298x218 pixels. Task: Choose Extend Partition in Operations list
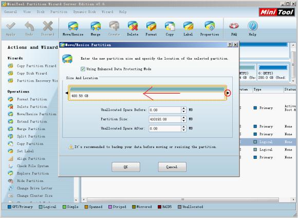[x=27, y=121]
